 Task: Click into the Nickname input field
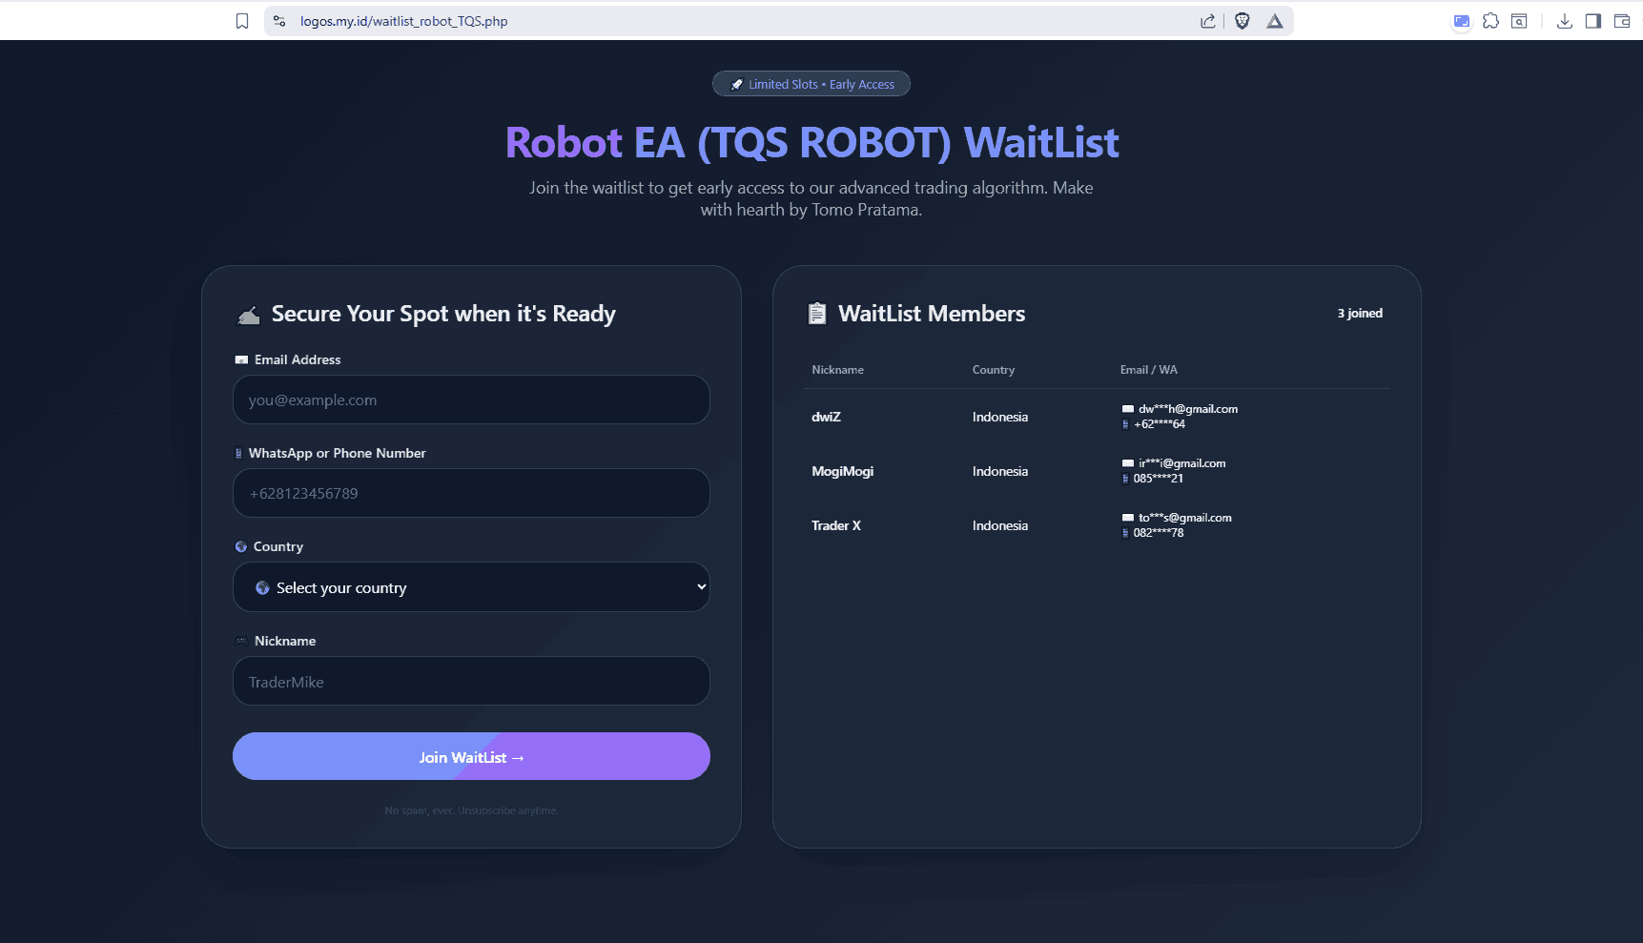(471, 682)
